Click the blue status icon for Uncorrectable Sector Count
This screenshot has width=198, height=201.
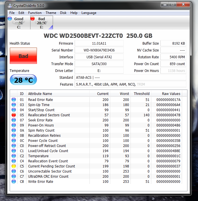click(x=14, y=171)
